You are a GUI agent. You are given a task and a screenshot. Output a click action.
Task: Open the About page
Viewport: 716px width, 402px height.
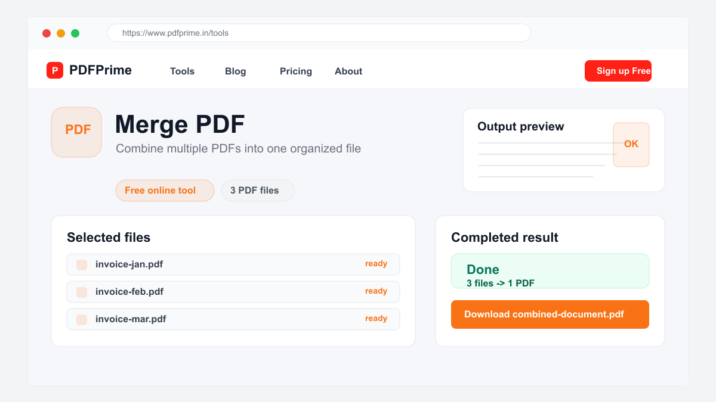pyautogui.click(x=348, y=71)
